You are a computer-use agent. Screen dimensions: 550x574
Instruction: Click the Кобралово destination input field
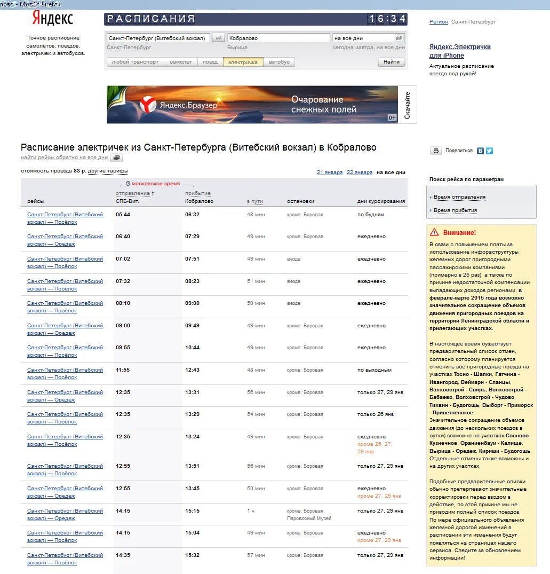click(278, 38)
